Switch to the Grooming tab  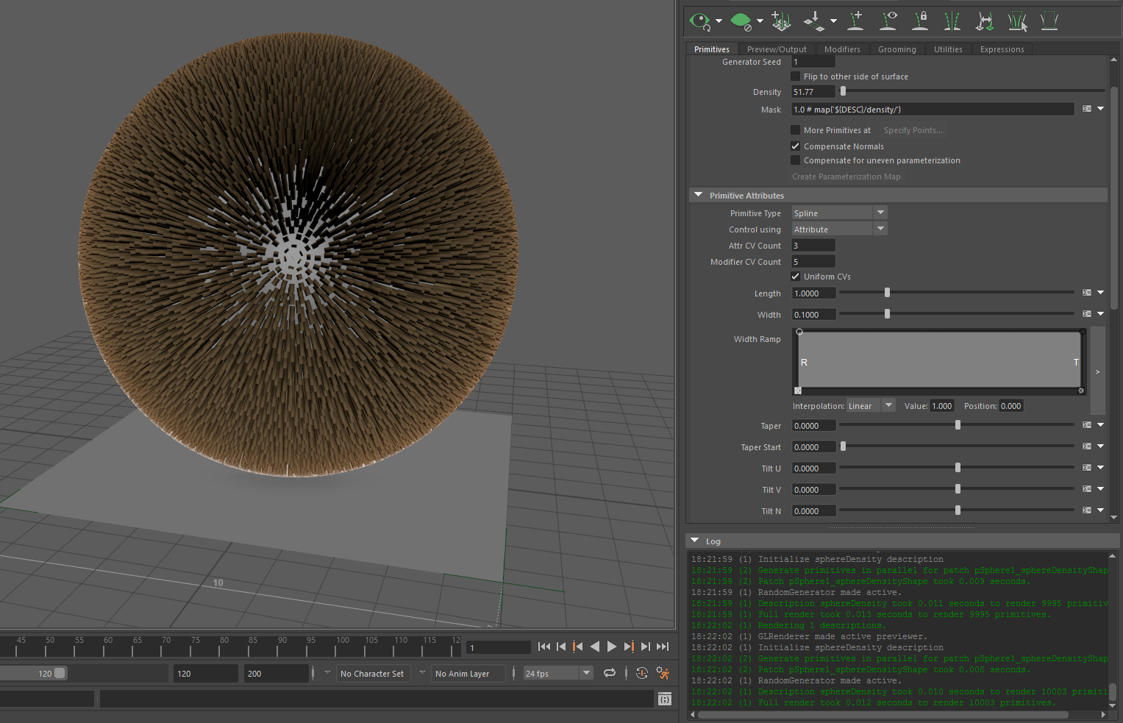896,49
